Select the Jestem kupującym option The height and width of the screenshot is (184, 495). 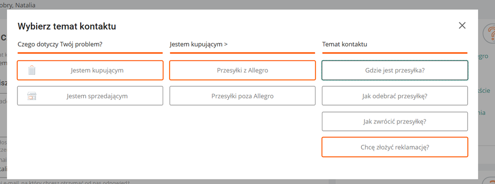click(90, 70)
